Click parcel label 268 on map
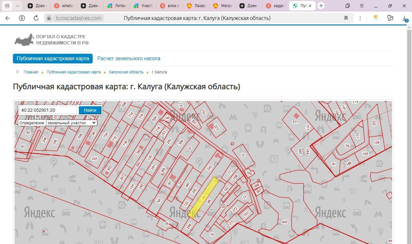The width and height of the screenshot is (412, 244). click(257, 185)
